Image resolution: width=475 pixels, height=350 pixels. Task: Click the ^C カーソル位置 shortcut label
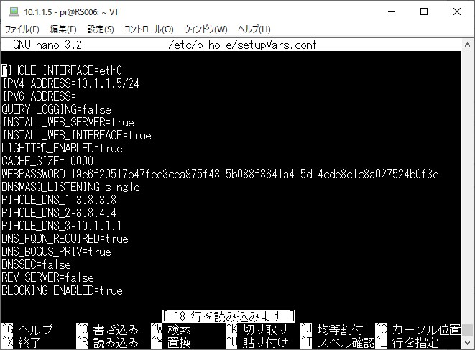coord(418,329)
